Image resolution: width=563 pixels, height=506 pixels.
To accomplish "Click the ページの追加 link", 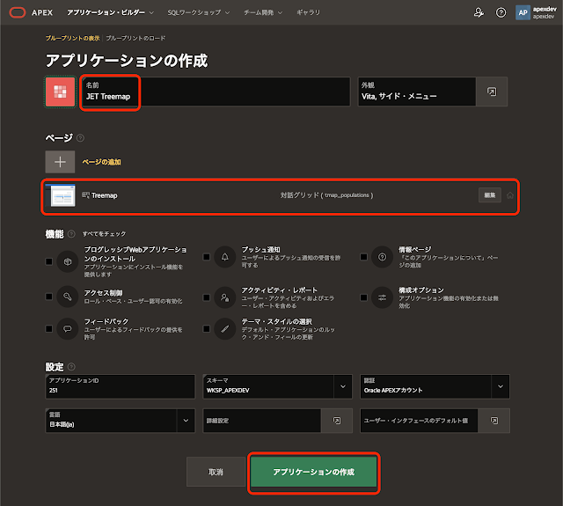I will coord(102,162).
